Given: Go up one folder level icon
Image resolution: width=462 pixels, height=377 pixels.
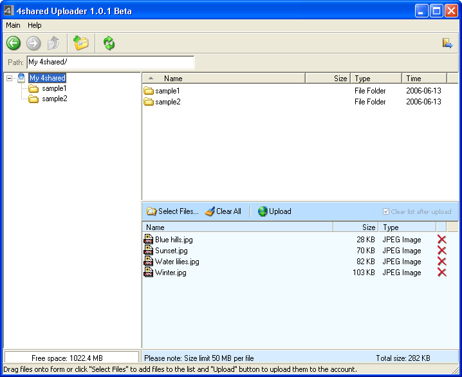Looking at the screenshot, I should coord(53,43).
